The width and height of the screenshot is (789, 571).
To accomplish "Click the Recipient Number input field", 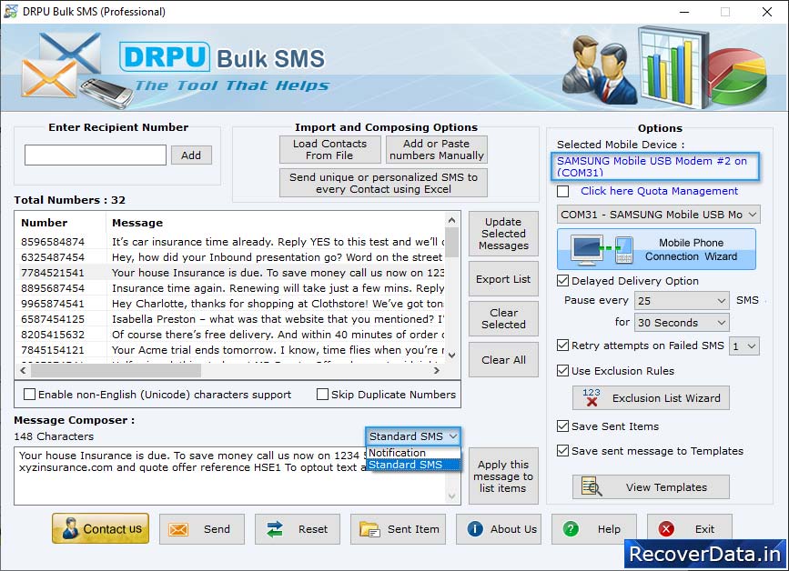I will [x=96, y=155].
